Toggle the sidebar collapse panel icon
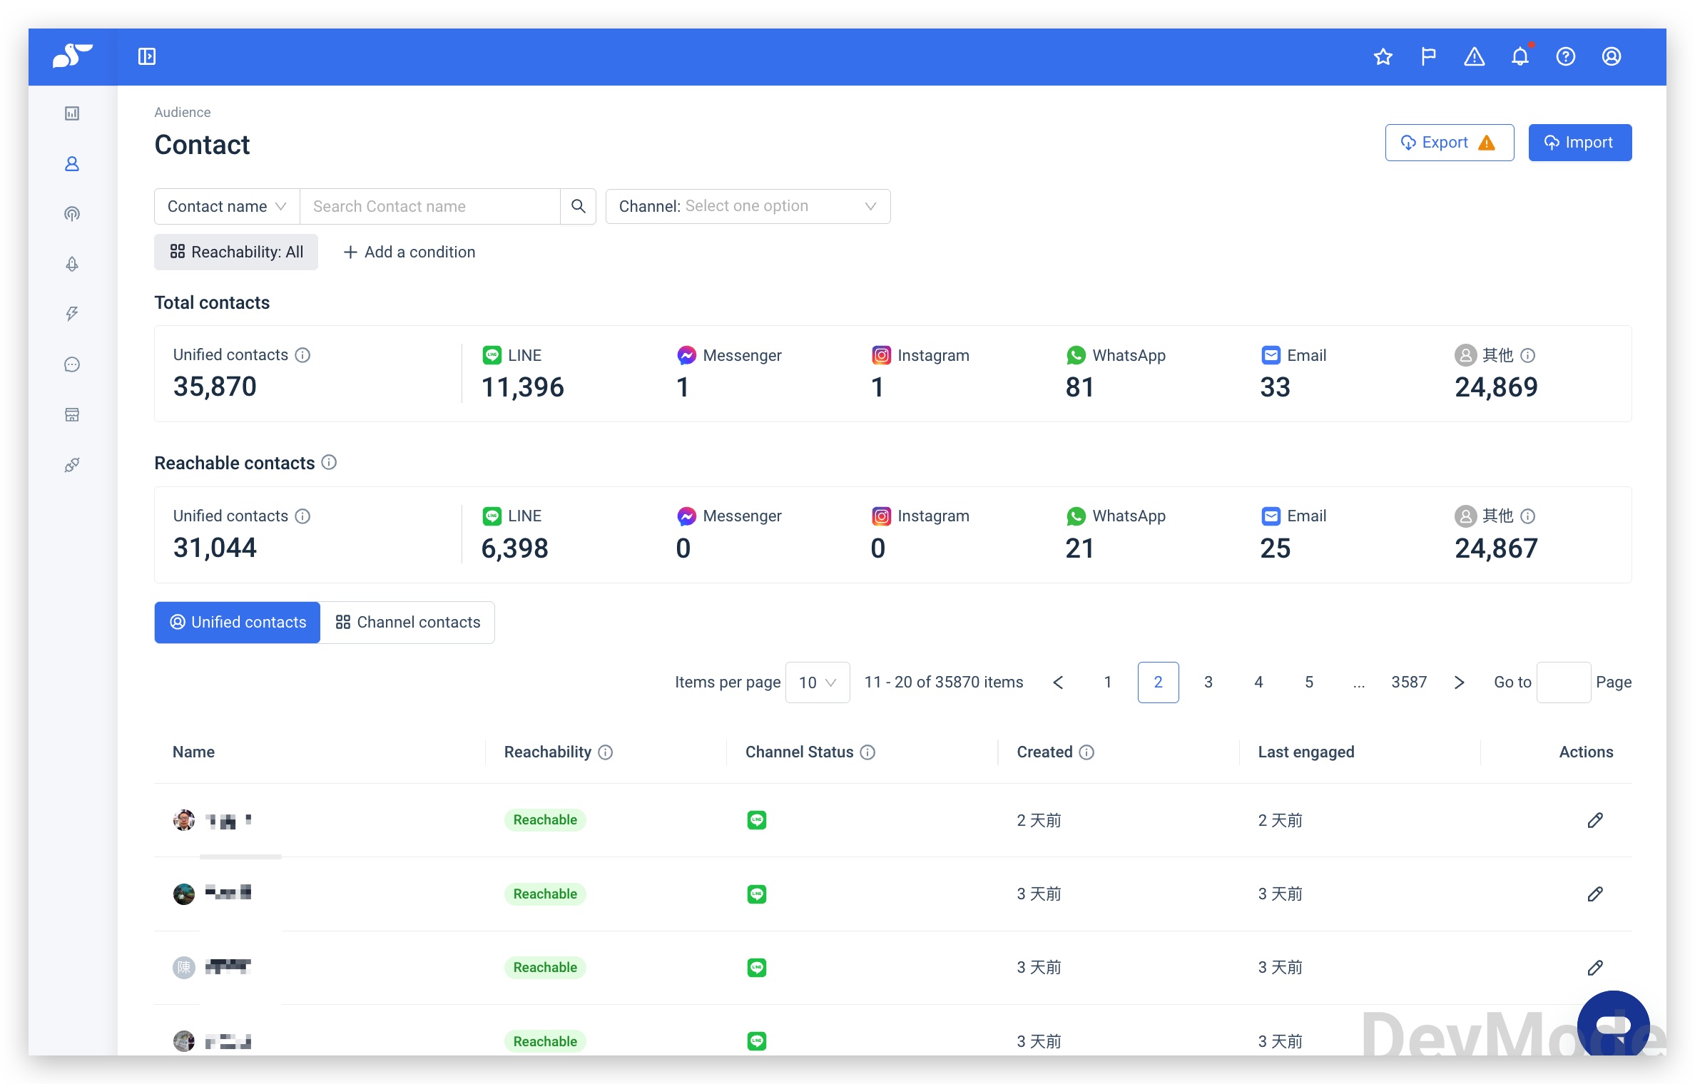The height and width of the screenshot is (1084, 1695). (x=147, y=56)
